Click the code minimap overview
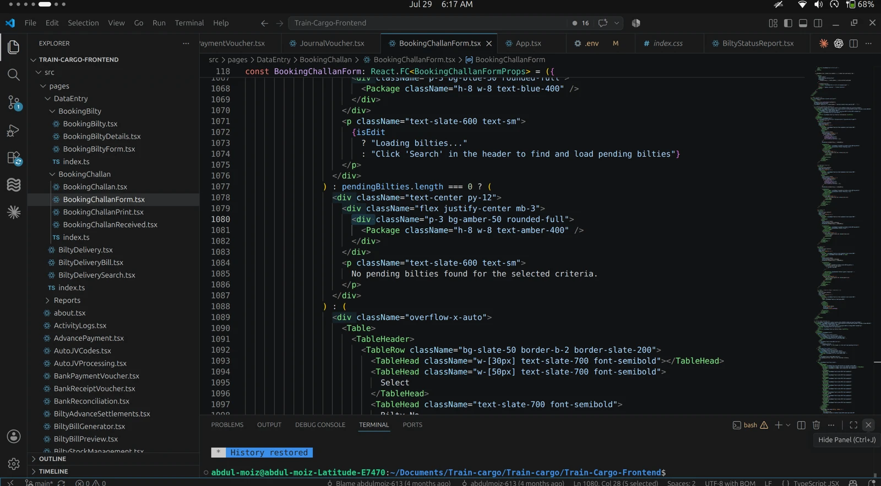 (x=841, y=239)
